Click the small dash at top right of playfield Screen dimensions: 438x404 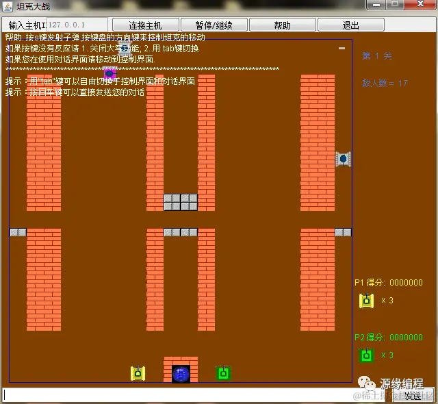click(342, 49)
